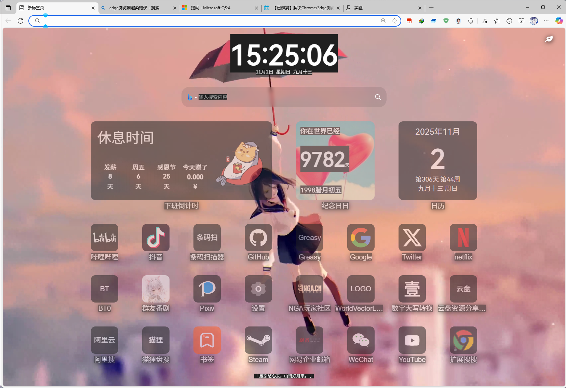Open the Greasy shortcut tile
Screen dimensions: 566x388
coord(310,238)
